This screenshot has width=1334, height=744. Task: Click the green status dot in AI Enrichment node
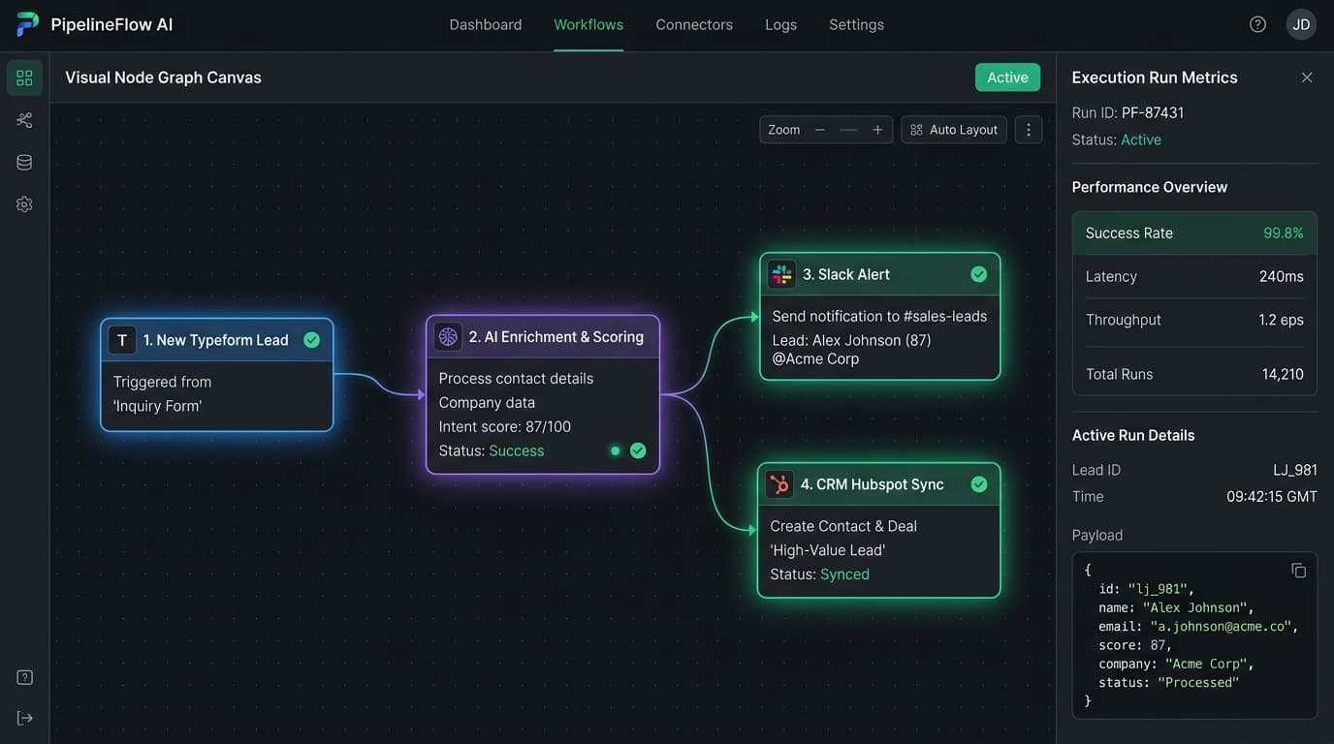(615, 450)
